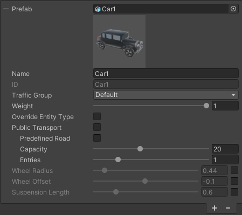242x215 pixels.
Task: Click the Suspension Length label
Action: click(x=40, y=192)
